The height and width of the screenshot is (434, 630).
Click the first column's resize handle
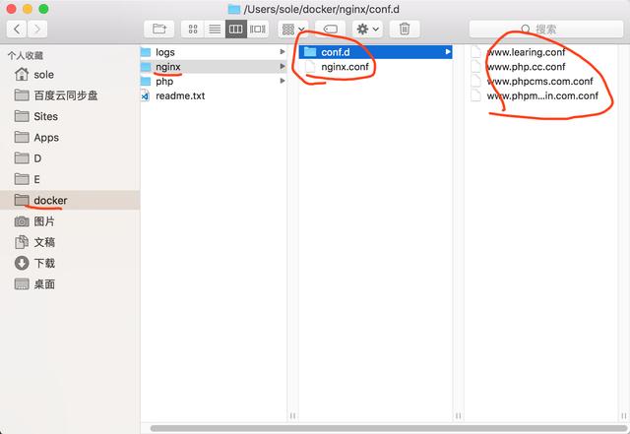tap(292, 416)
